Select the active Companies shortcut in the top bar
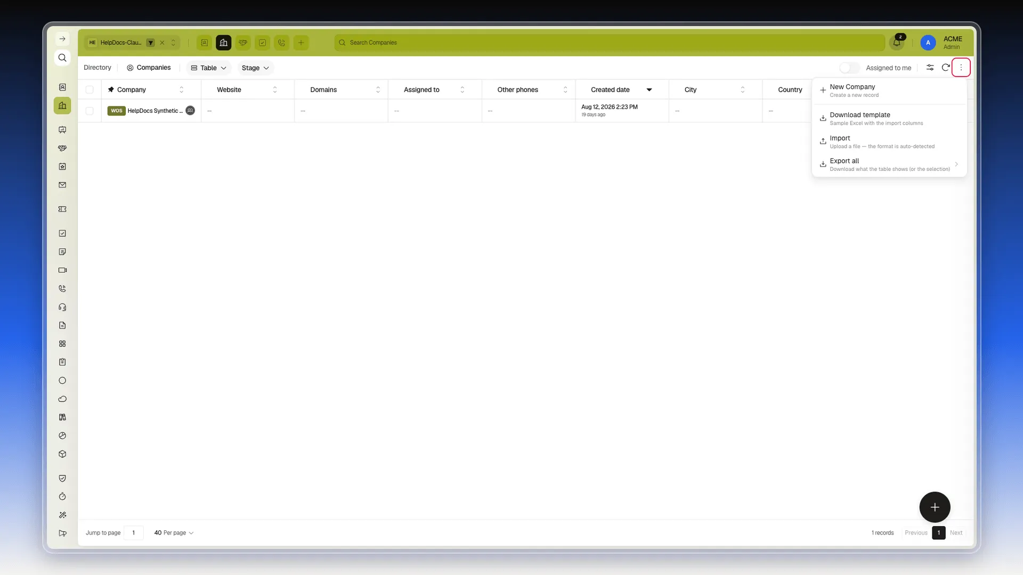This screenshot has width=1023, height=575. click(223, 43)
